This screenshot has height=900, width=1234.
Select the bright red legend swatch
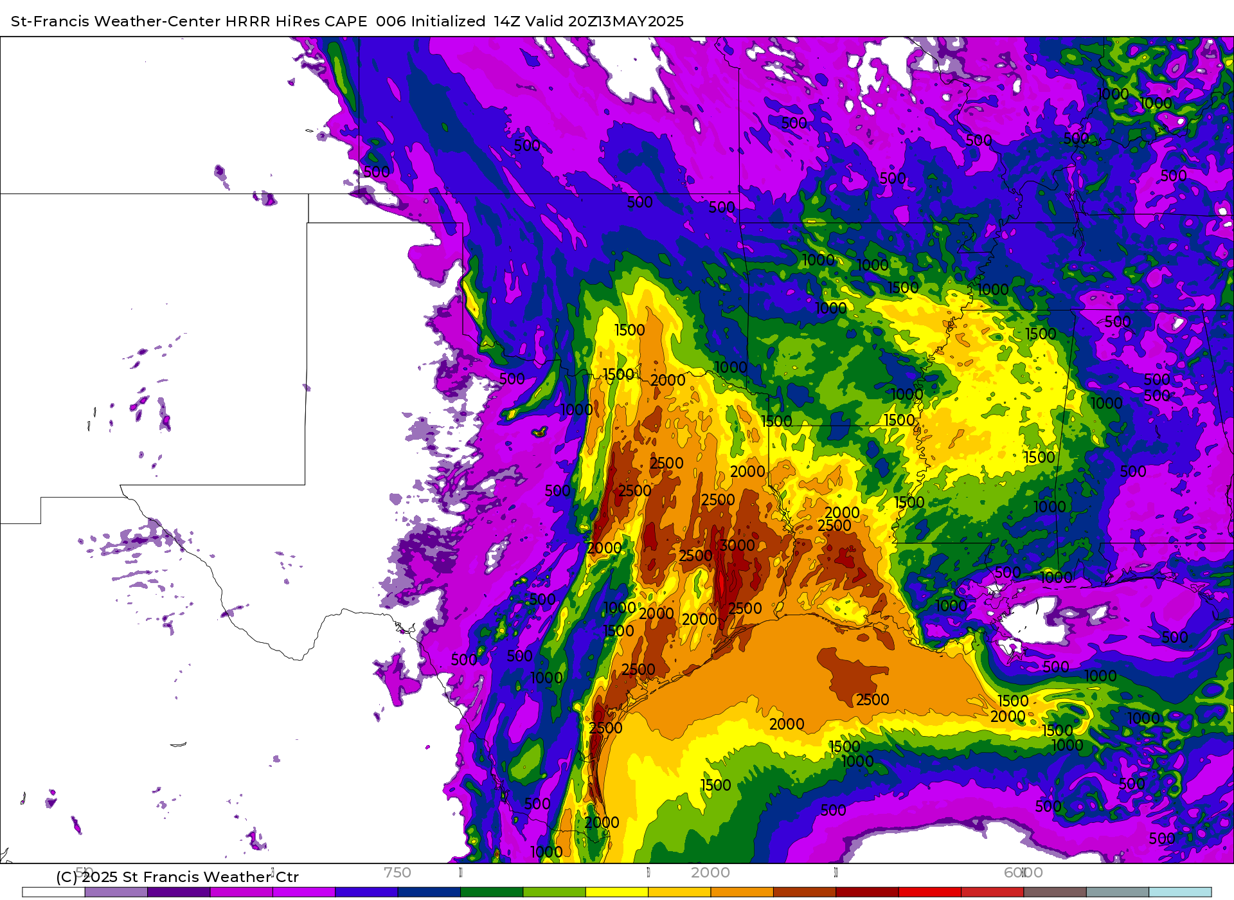coord(930,892)
